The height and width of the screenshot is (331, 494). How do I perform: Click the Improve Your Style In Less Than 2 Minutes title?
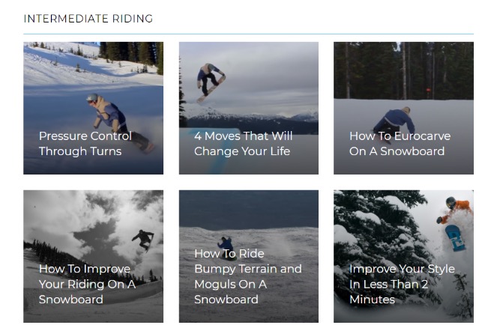click(401, 284)
